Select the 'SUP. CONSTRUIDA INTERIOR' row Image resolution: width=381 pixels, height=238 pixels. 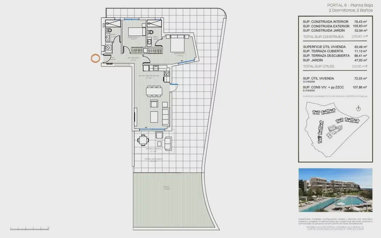point(335,22)
